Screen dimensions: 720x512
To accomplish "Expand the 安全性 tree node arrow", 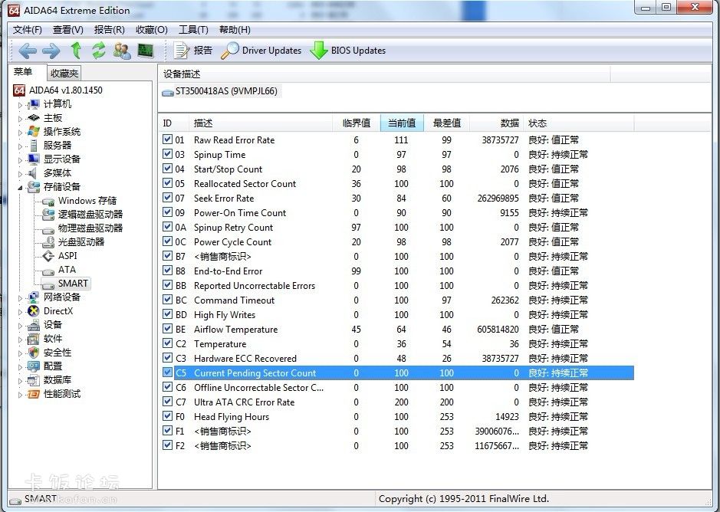I will coord(20,353).
